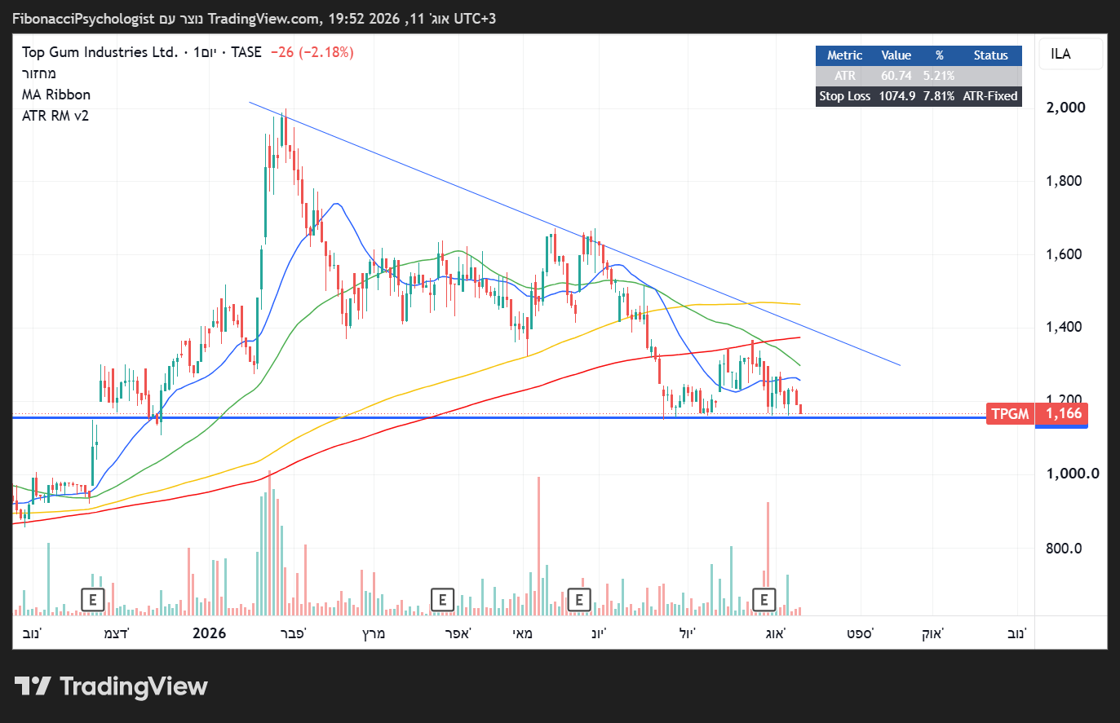Click the מרץ time axis label
This screenshot has width=1120, height=723.
pos(374,633)
